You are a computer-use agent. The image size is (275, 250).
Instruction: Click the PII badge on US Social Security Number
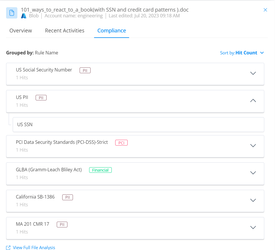pyautogui.click(x=85, y=70)
